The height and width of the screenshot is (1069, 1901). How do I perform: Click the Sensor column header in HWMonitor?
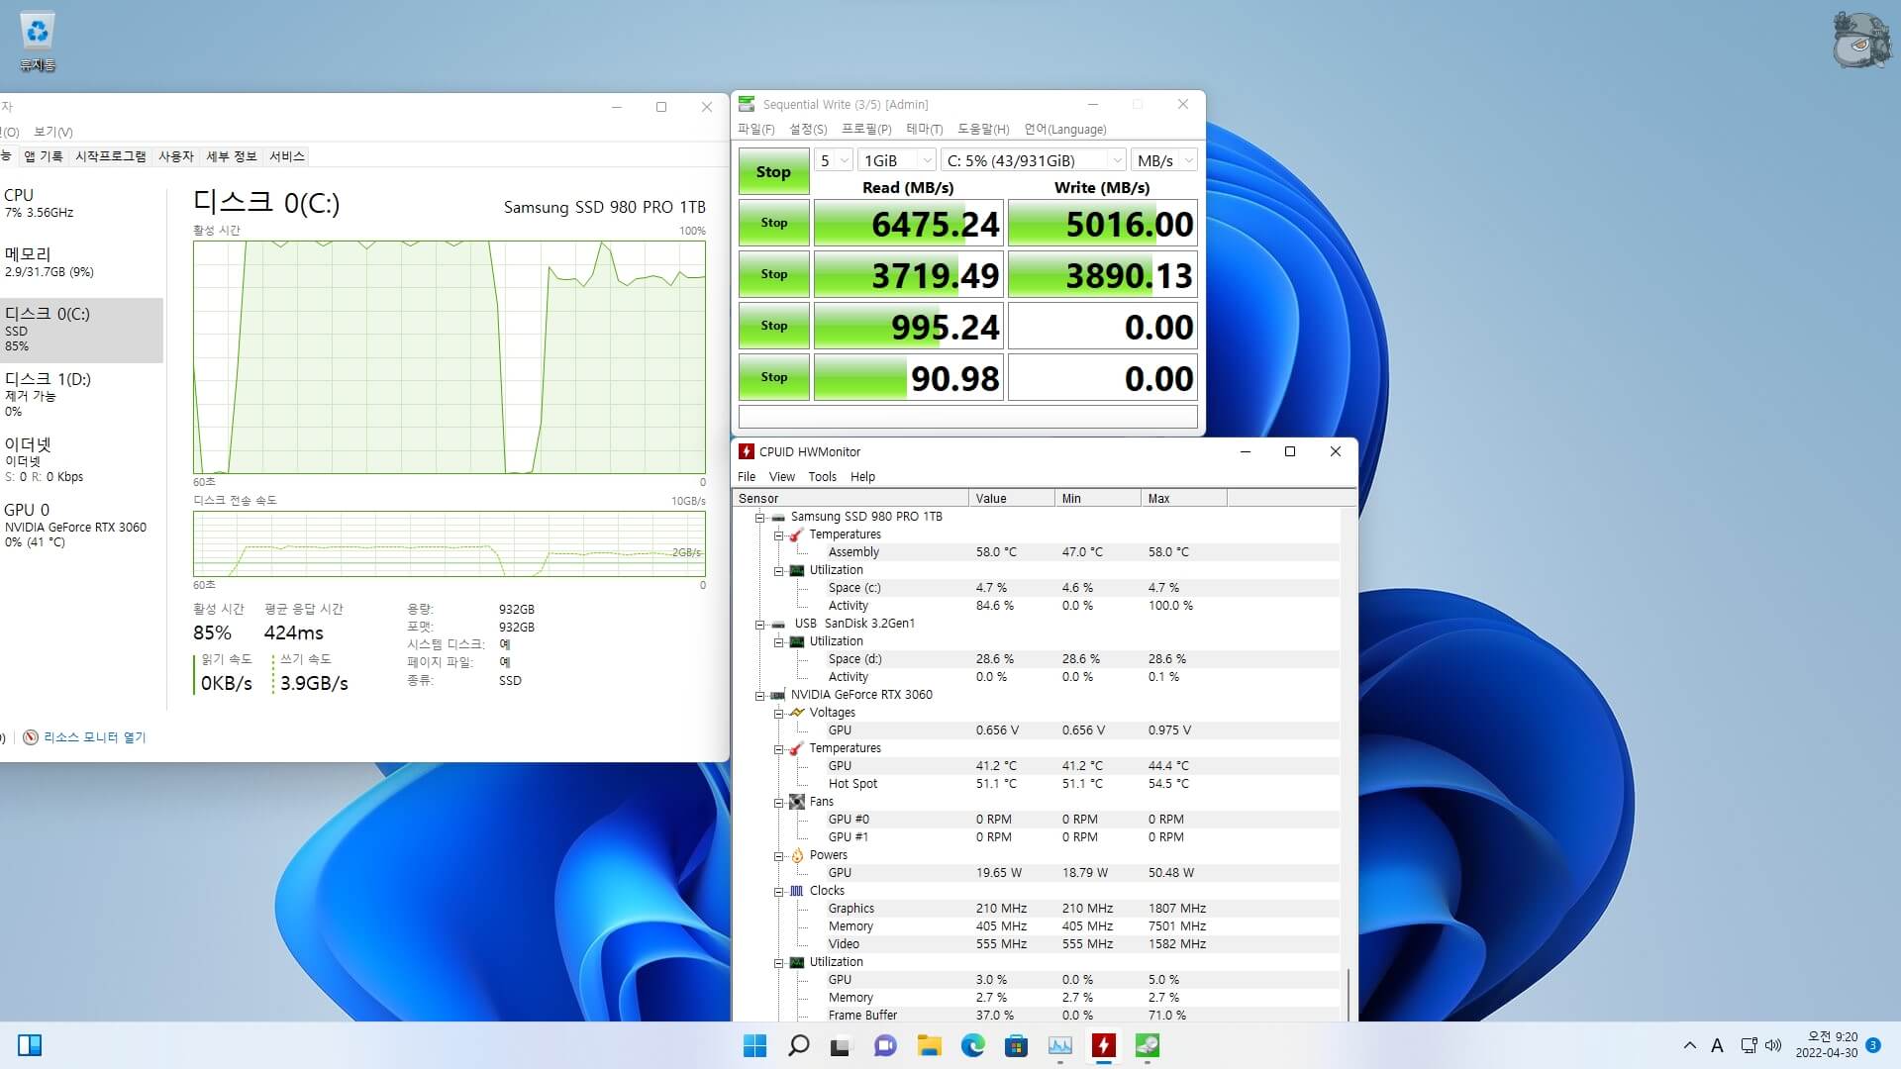[x=850, y=498]
